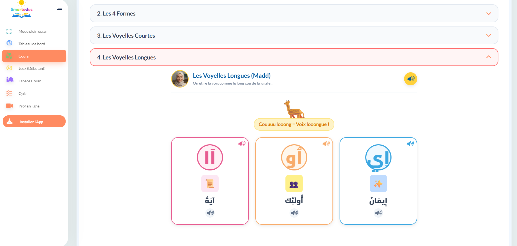Play the blue speaker icon on the ya card
Viewport: 517px width, 246px height.
tap(410, 143)
